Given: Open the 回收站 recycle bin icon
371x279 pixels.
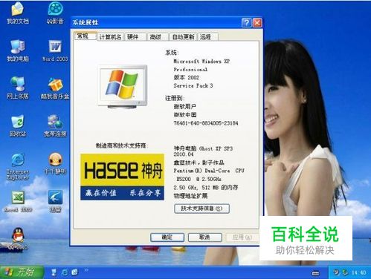Looking at the screenshot, I should click(x=18, y=125).
